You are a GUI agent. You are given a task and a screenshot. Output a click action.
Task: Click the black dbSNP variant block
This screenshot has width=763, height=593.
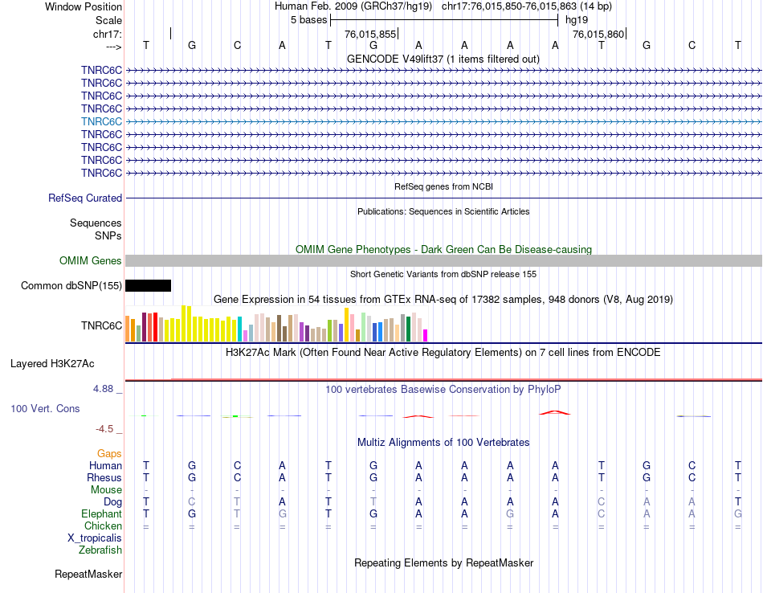[148, 286]
